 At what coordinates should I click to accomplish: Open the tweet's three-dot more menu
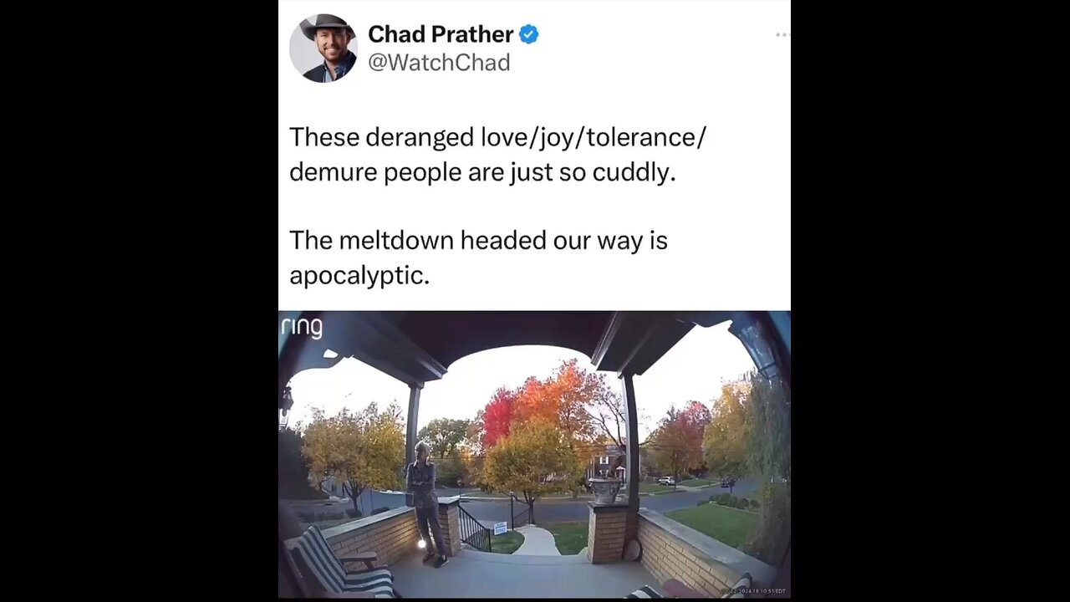click(x=782, y=34)
